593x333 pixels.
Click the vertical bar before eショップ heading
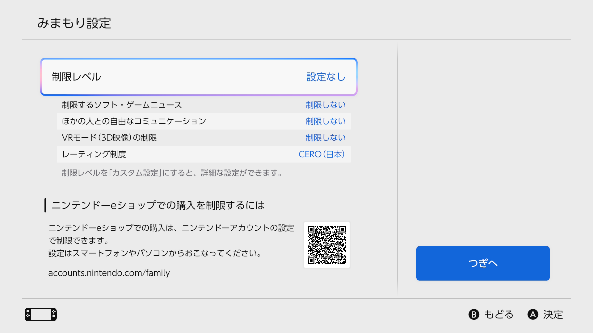(x=45, y=205)
